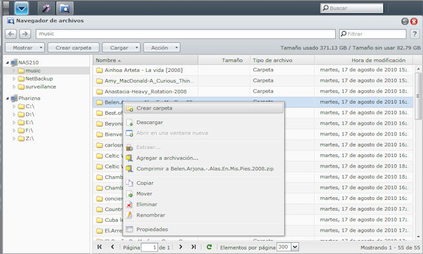Screen dimensions: 423x254
Task: Expand the D:\ drive arrow
Action: [x=14, y=115]
